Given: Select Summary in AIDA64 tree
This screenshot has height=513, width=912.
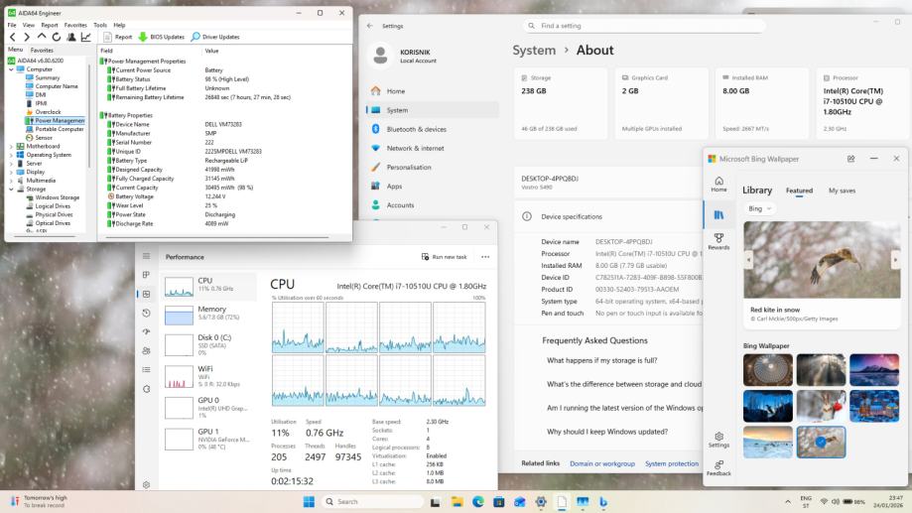Looking at the screenshot, I should pyautogui.click(x=47, y=78).
